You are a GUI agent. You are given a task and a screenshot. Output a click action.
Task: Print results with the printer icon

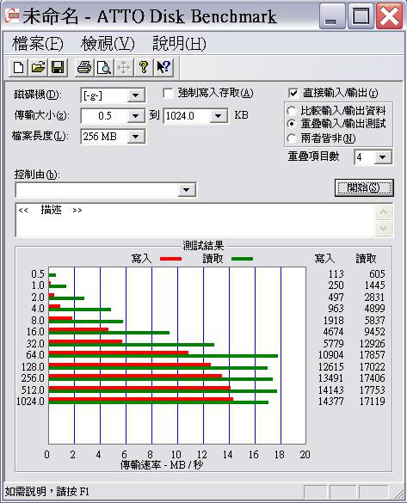click(x=84, y=67)
